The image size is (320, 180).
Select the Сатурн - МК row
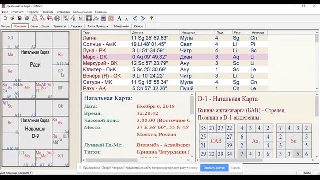pos(175,82)
